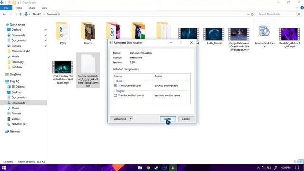Select the translucenttaskbar rmskin file icon

(x=88, y=63)
